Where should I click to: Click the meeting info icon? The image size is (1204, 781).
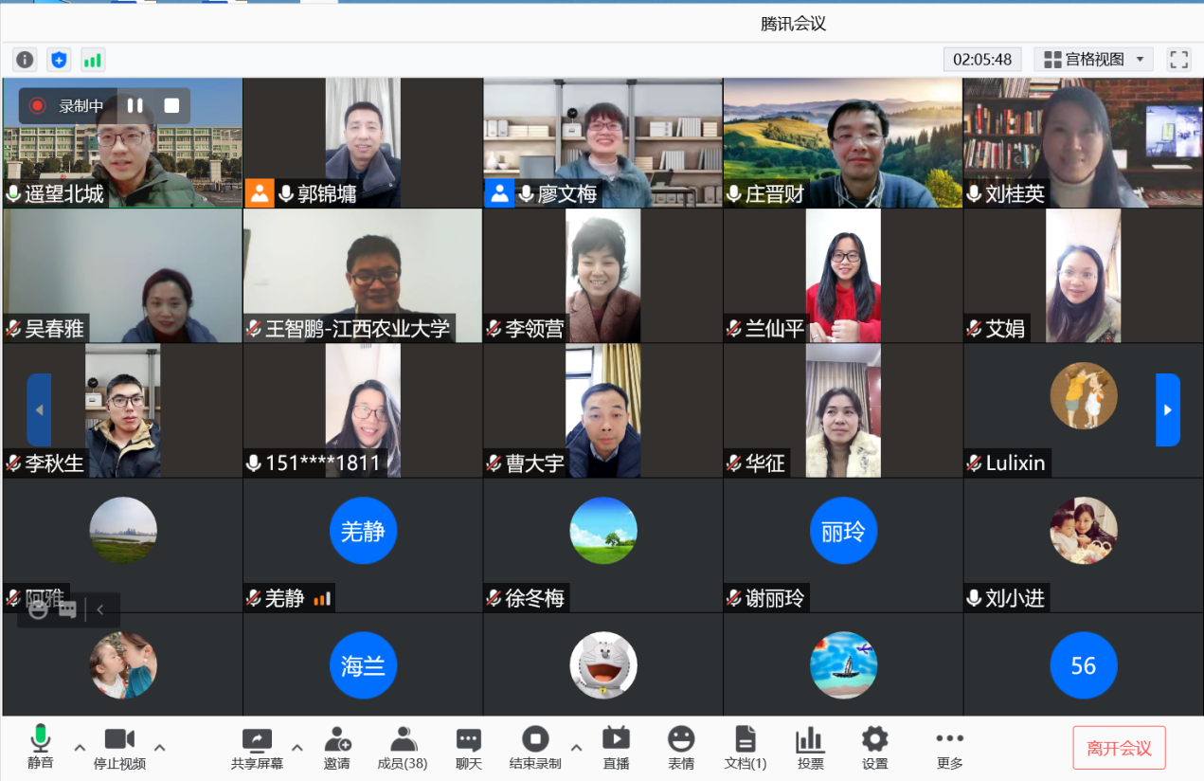pyautogui.click(x=25, y=60)
